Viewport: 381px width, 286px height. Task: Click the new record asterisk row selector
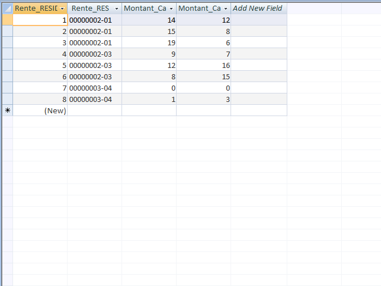pos(7,110)
